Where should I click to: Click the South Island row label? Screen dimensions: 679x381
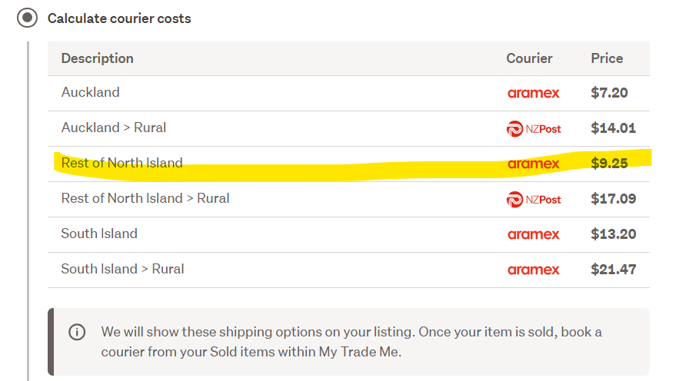[x=99, y=234]
